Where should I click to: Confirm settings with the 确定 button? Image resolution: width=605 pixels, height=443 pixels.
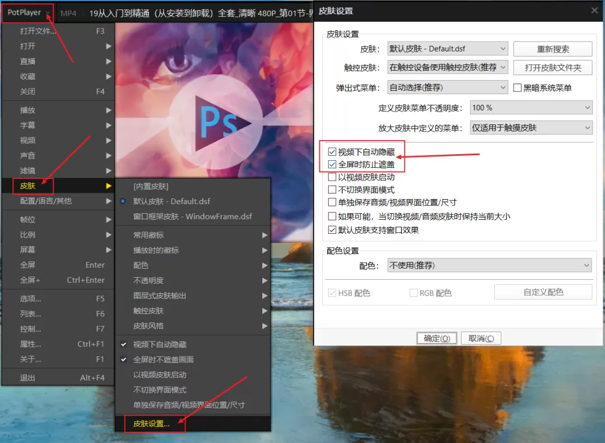[x=436, y=338]
